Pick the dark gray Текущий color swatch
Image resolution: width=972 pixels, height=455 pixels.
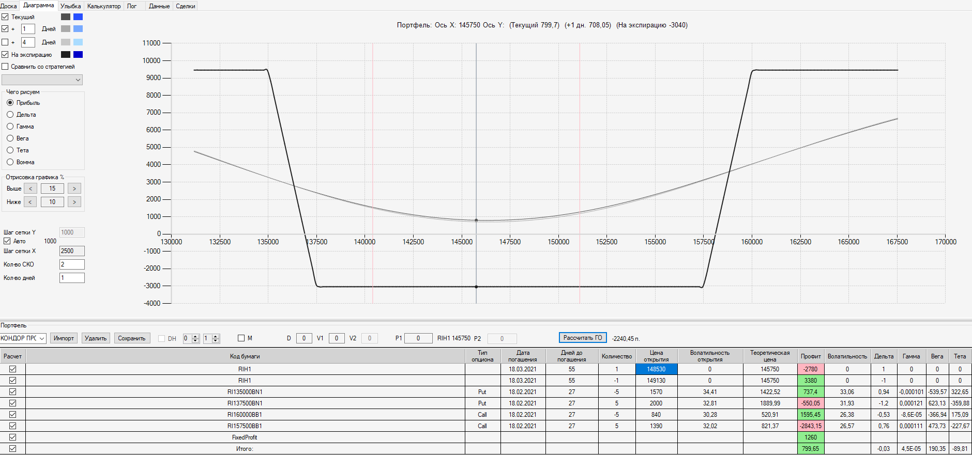click(66, 17)
